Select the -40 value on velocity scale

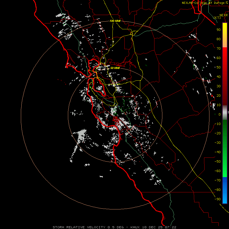click(218, 152)
